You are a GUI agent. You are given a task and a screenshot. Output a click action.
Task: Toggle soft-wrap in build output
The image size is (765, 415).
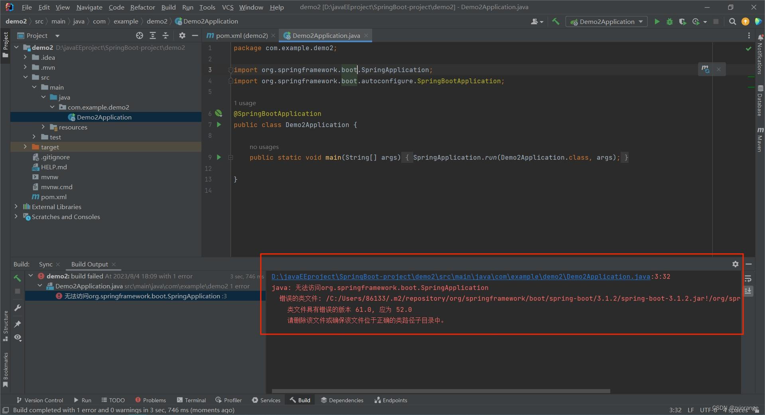(x=748, y=279)
